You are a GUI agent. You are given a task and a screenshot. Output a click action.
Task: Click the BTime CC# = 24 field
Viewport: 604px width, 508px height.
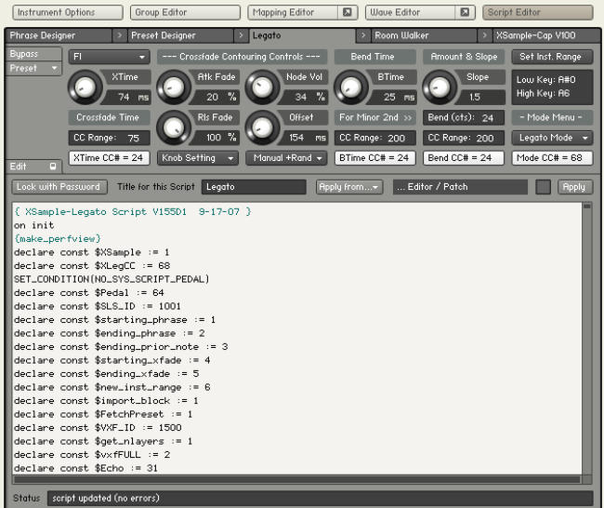(375, 158)
